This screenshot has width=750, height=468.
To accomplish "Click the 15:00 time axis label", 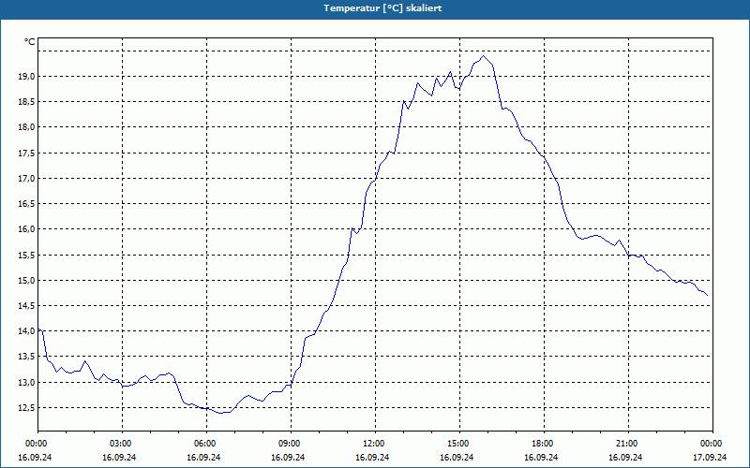I will coord(459,444).
